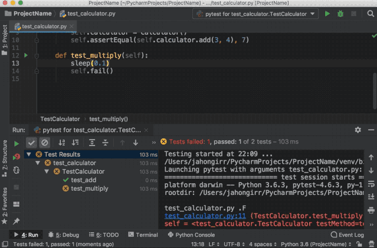Click the grayed-out stop button in main toolbar

pos(353,14)
